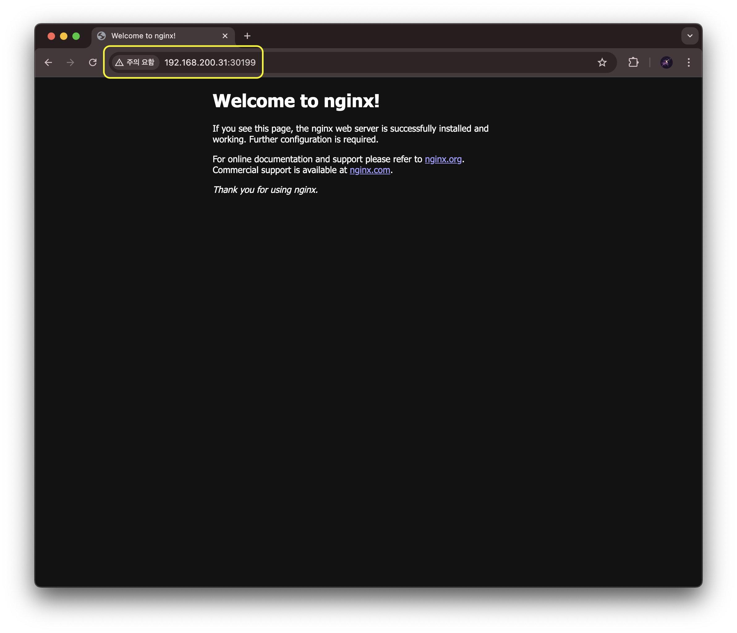Open Chrome's three-dot menu
The image size is (737, 633).
coord(689,62)
